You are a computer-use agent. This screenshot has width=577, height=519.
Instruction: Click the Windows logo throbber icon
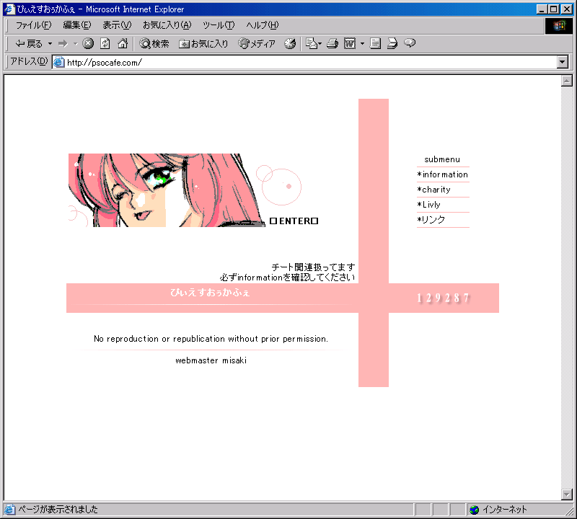558,25
